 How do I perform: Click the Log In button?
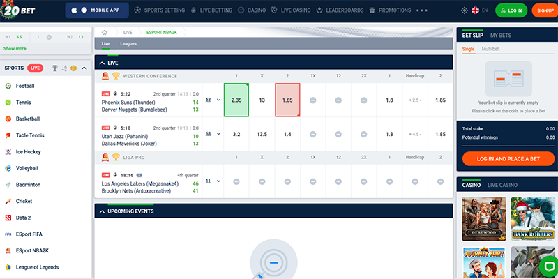pos(511,10)
